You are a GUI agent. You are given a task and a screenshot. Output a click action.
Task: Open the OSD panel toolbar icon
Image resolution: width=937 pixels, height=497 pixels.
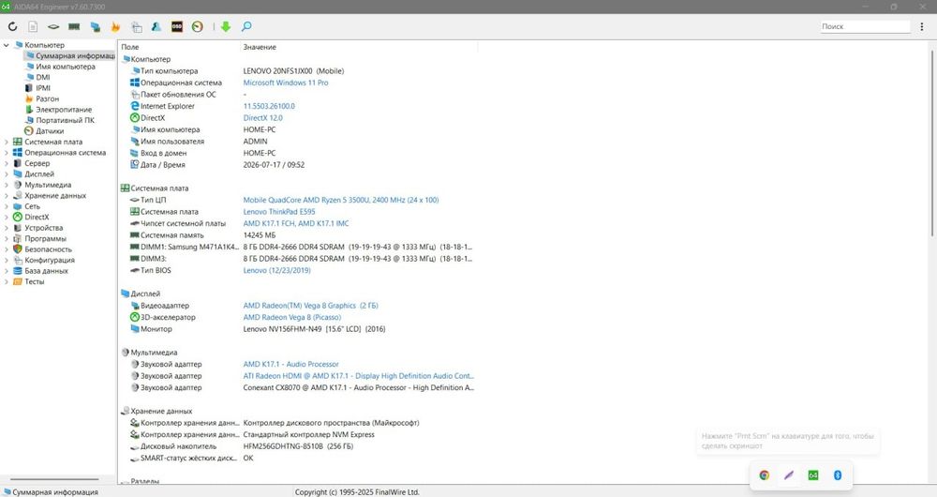[177, 26]
